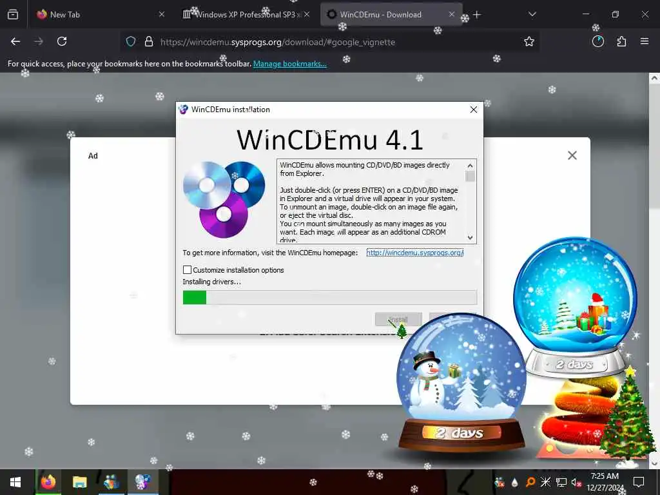Click the gifts snow globe widget
Viewport: 660px width, 495px height.
pyautogui.click(x=575, y=306)
